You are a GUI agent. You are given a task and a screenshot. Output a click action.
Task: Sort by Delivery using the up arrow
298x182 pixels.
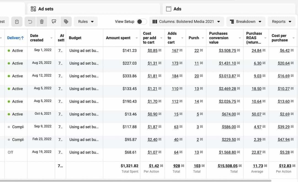click(x=22, y=38)
